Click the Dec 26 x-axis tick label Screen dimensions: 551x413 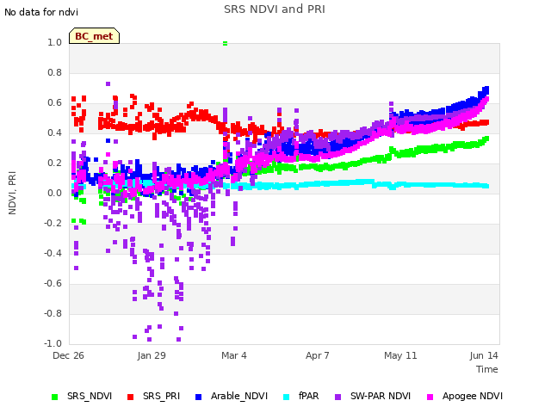click(68, 355)
